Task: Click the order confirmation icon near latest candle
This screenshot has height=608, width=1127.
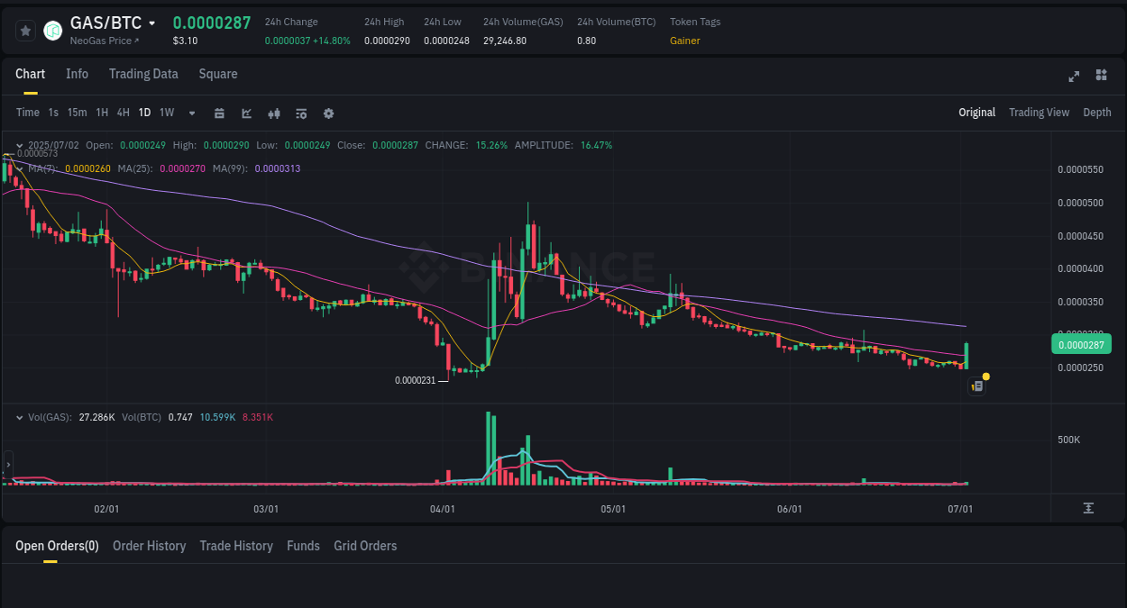Action: (976, 386)
